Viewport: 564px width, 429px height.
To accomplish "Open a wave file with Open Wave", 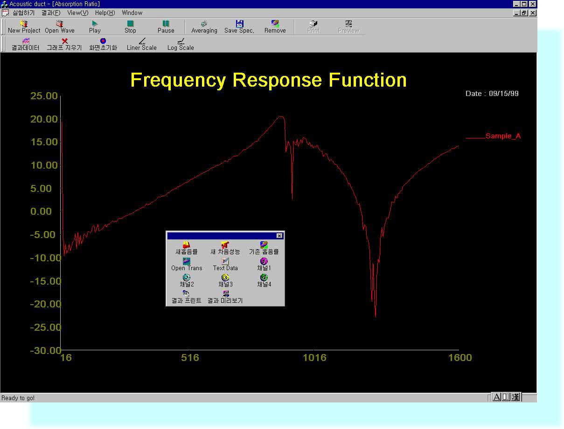I will (59, 27).
